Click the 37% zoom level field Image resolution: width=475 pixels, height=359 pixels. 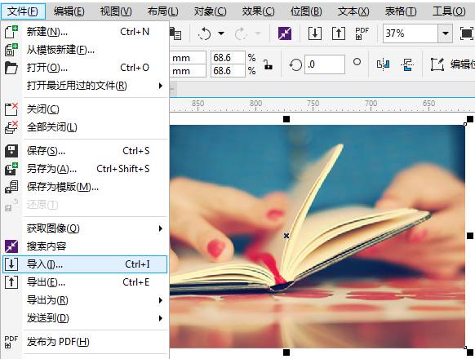pos(411,33)
